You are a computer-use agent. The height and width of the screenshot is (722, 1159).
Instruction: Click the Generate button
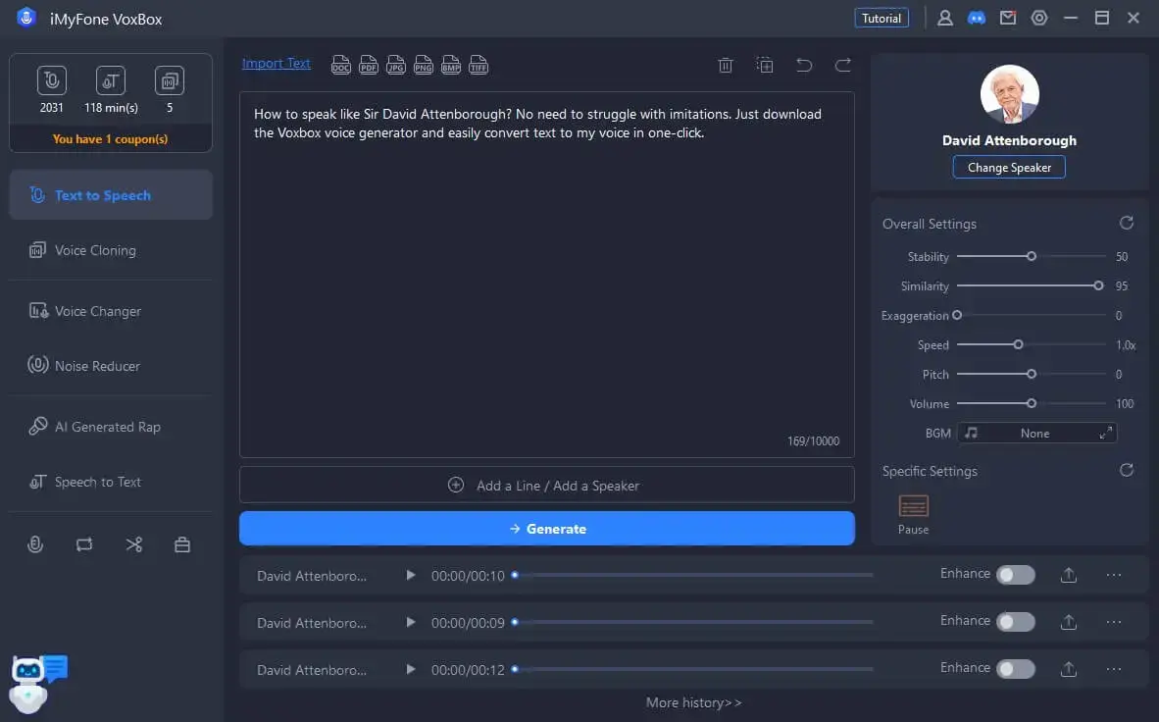(547, 528)
